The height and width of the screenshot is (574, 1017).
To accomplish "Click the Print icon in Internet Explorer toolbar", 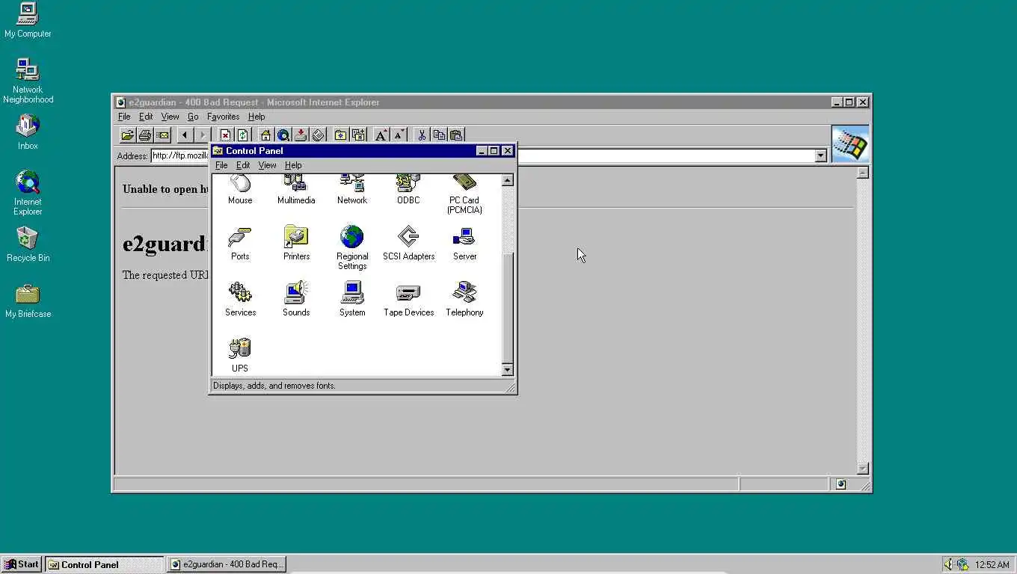I will [x=145, y=135].
